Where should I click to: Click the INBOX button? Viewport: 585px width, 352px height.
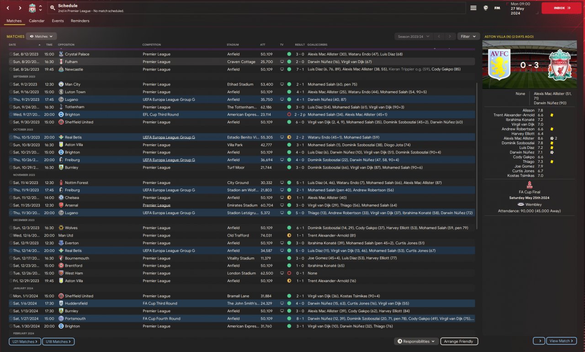(562, 8)
